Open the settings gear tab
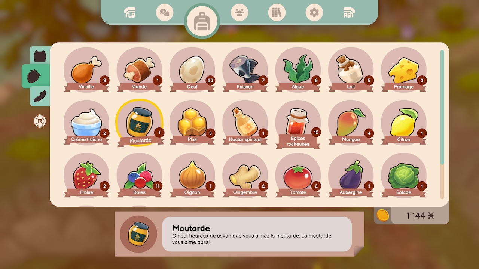479x269 pixels. pyautogui.click(x=314, y=13)
